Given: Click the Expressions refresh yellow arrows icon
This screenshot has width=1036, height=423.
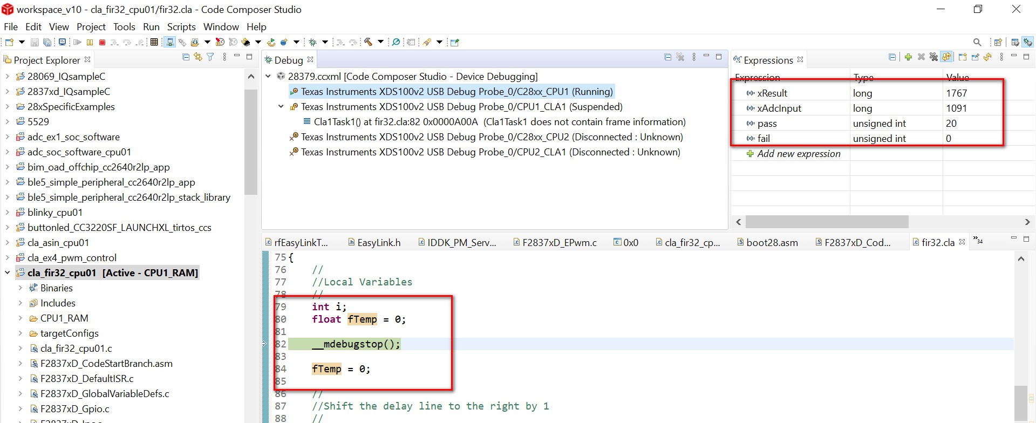Looking at the screenshot, I should point(987,57).
